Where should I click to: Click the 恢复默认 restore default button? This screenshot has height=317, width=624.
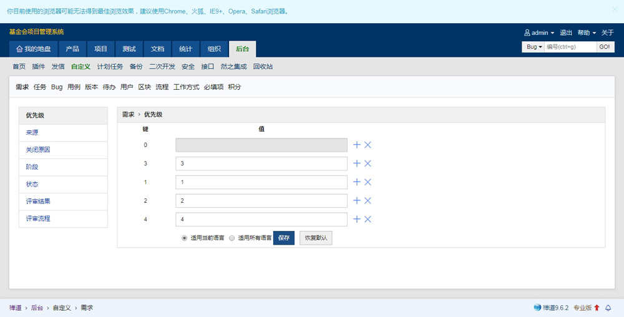316,238
